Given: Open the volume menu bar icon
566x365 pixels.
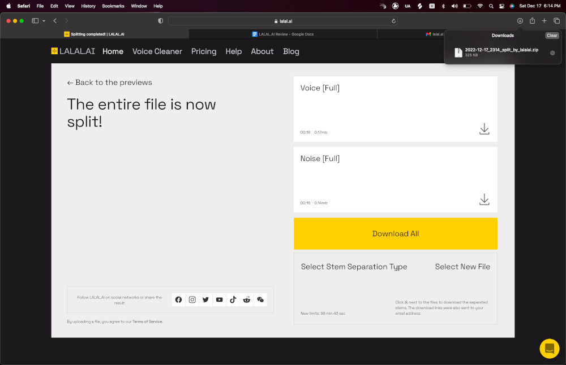Looking at the screenshot, I should (454, 6).
